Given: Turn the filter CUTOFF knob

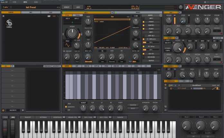Looking at the screenshot, I should tap(177, 47).
